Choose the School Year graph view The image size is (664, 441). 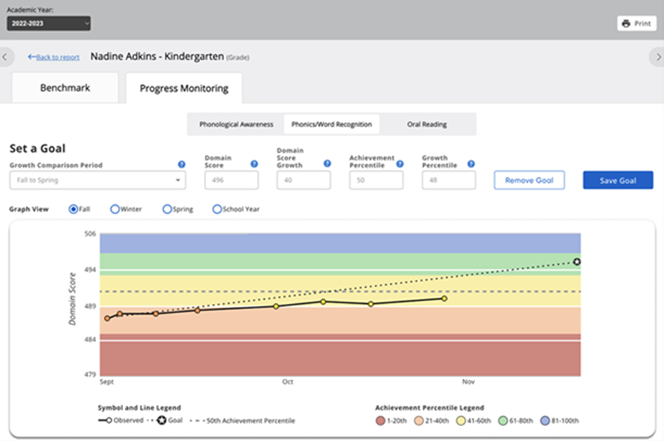click(217, 209)
